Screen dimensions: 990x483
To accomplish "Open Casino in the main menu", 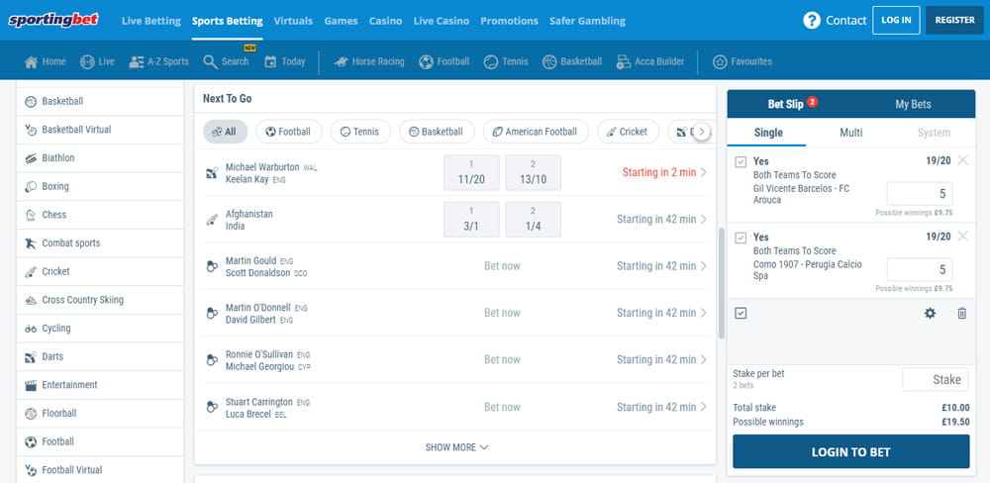I will tap(385, 21).
